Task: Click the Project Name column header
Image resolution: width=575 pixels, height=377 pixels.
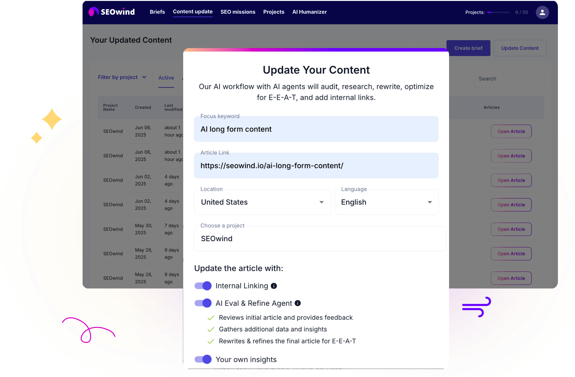Action: pyautogui.click(x=110, y=107)
